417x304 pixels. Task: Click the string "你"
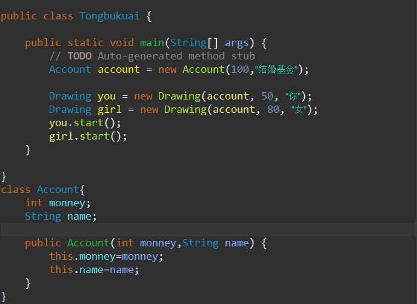(293, 96)
